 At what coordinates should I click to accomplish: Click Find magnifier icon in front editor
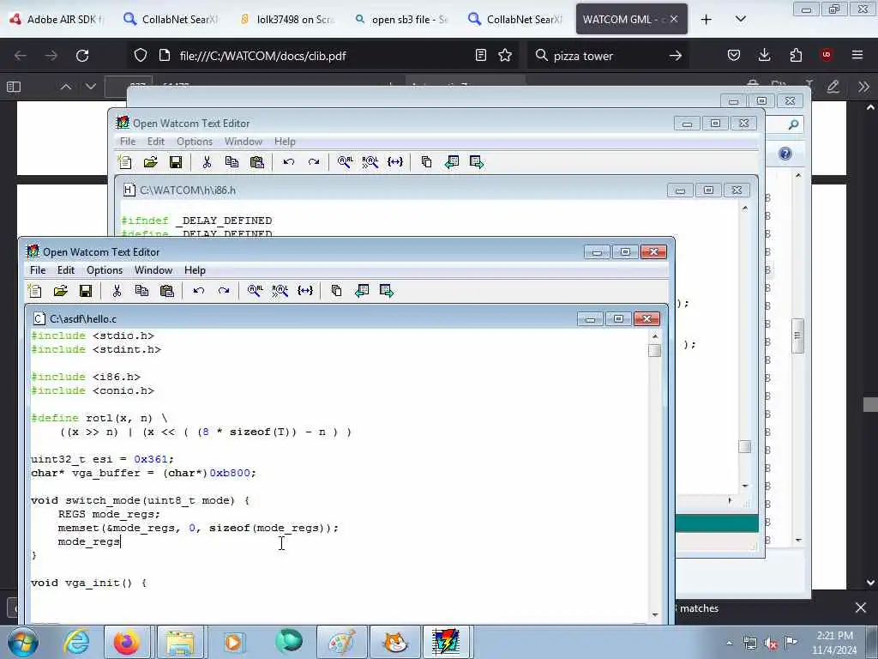(x=255, y=290)
